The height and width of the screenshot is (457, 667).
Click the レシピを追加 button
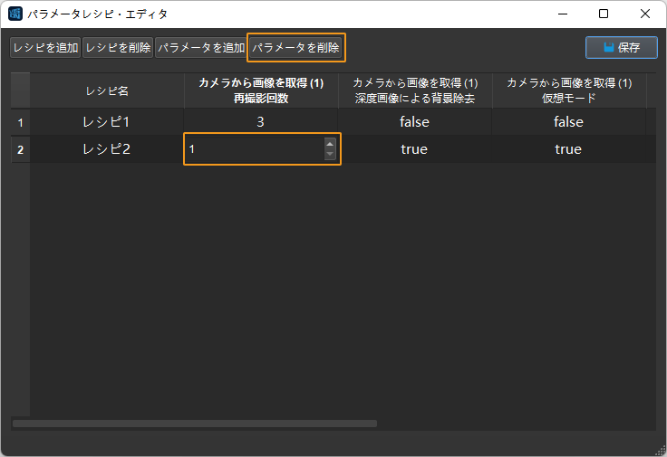[45, 48]
